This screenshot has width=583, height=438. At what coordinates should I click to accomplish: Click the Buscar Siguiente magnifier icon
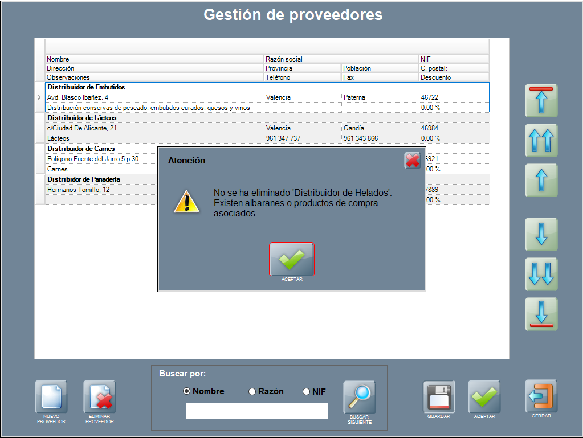[x=359, y=398]
